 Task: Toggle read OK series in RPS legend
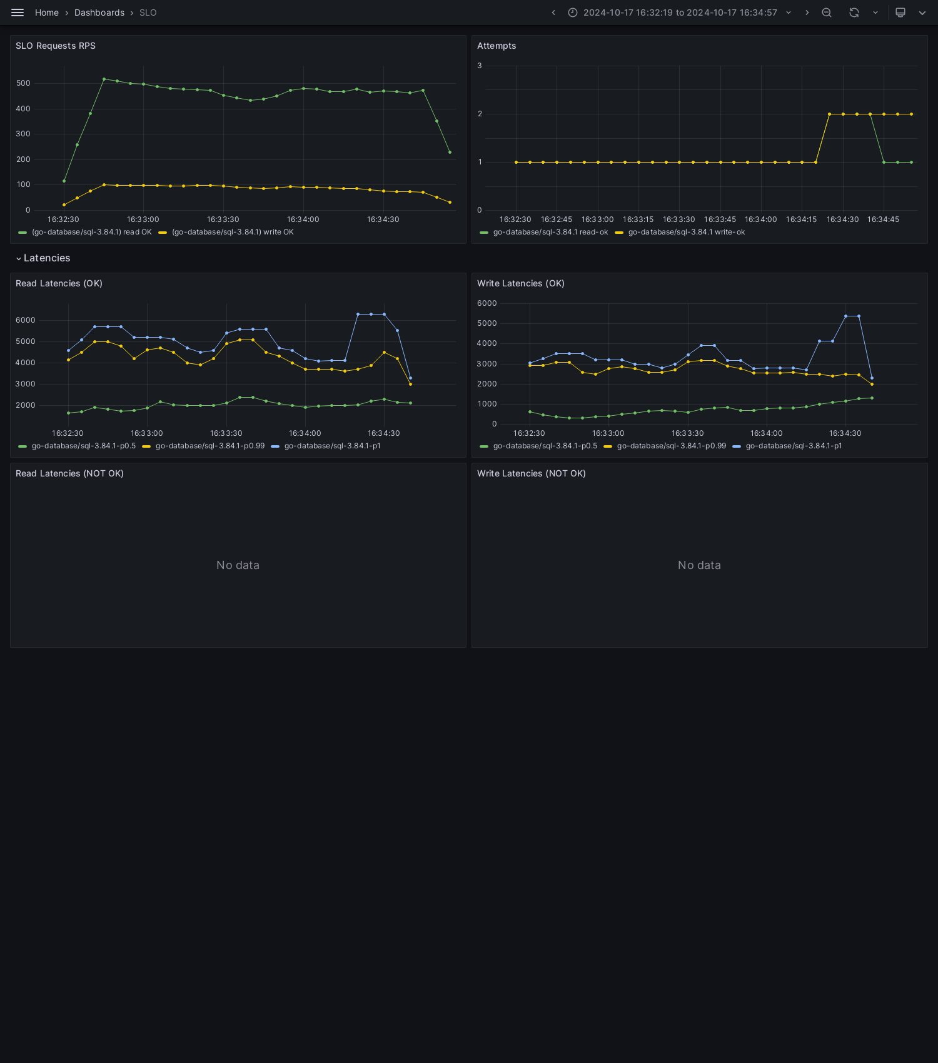[x=92, y=232]
